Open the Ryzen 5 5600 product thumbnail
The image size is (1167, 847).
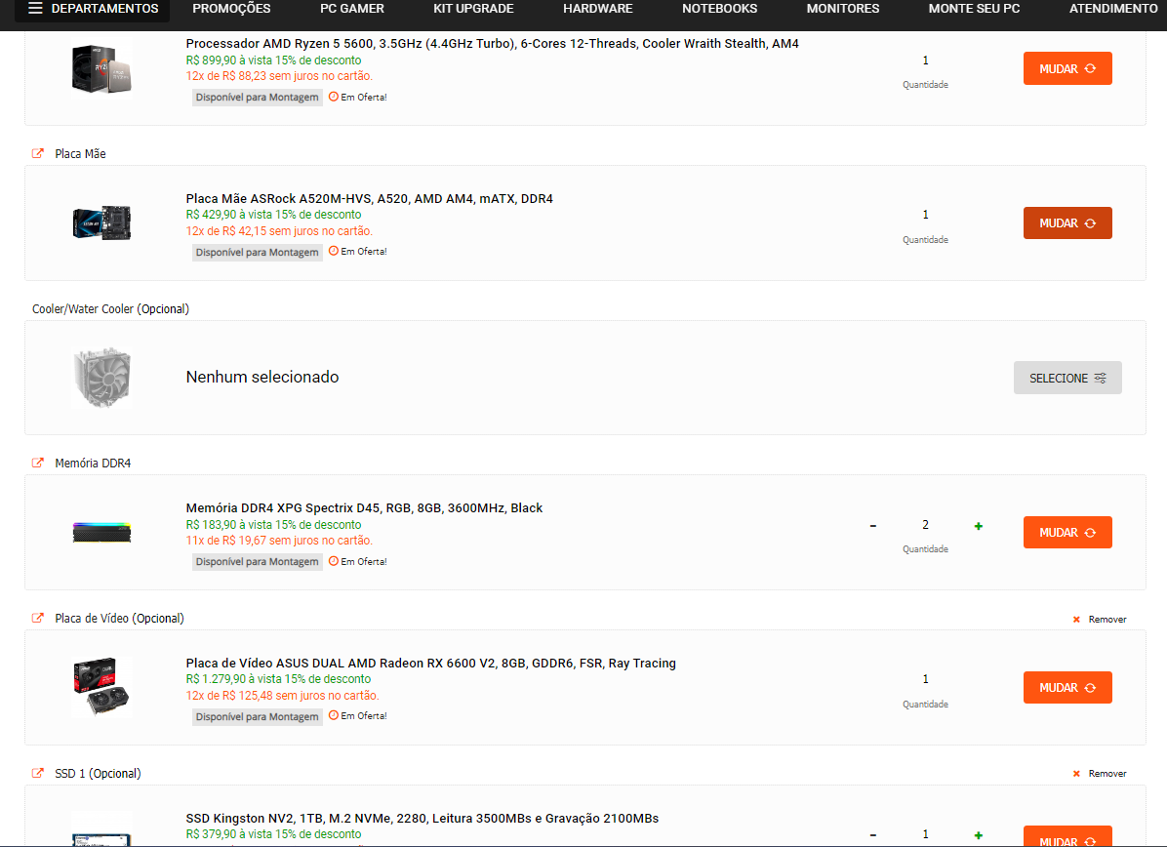[x=101, y=68]
